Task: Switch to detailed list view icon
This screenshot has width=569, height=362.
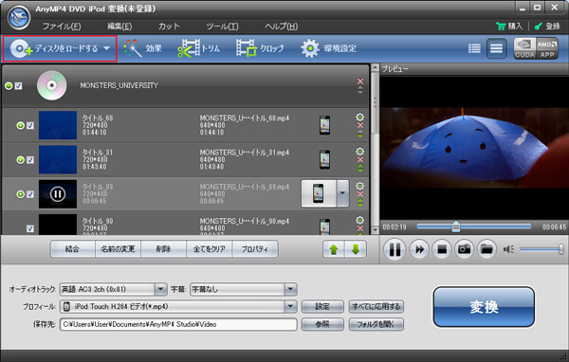Action: (496, 48)
